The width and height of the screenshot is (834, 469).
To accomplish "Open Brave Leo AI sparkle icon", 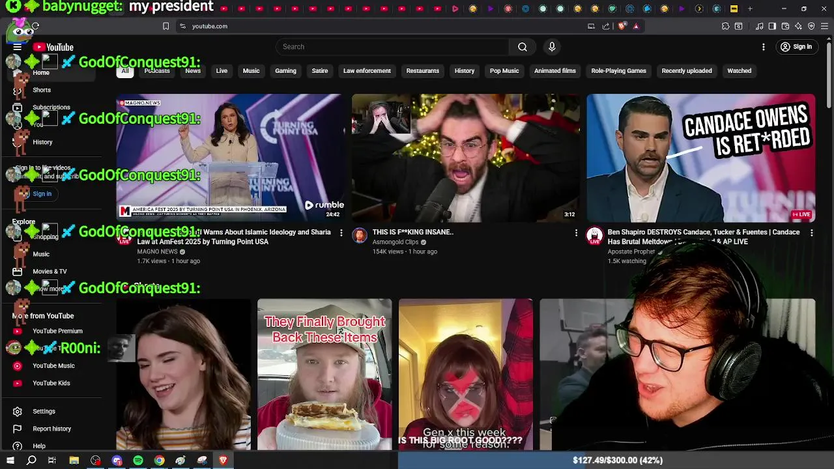I will (x=798, y=26).
